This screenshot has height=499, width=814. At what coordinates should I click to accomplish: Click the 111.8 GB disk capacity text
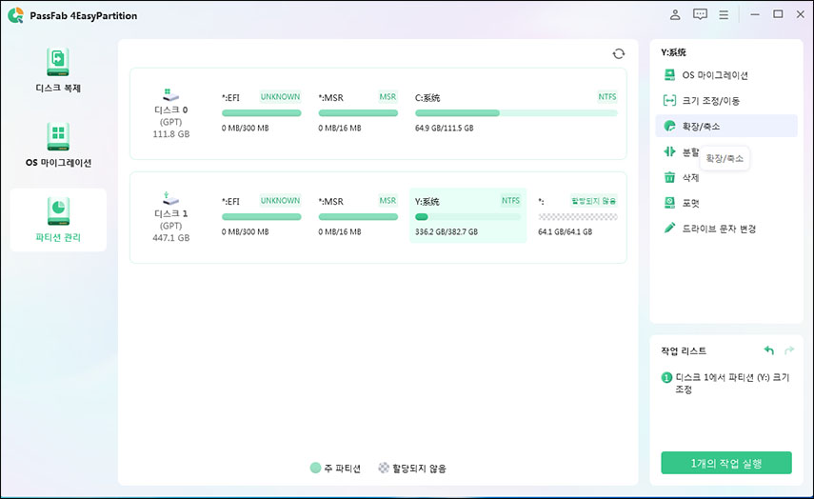pyautogui.click(x=170, y=134)
